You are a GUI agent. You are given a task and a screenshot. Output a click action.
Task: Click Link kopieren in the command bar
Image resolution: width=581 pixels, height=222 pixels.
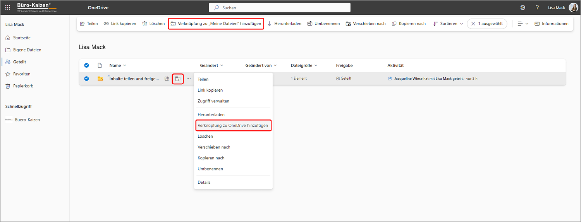click(x=120, y=24)
